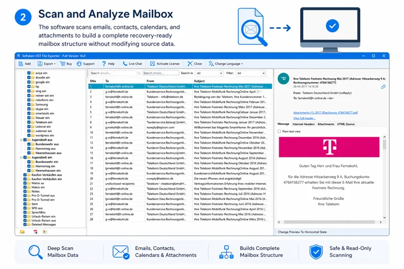Click the preview vertical scrollbar down arrow
404x269 pixels.
(384, 218)
